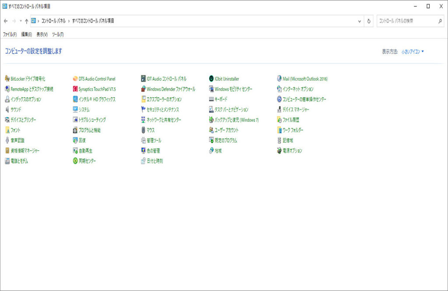The height and width of the screenshot is (291, 448).
Task: Click the サウンド speaker icon
Action: [7, 110]
